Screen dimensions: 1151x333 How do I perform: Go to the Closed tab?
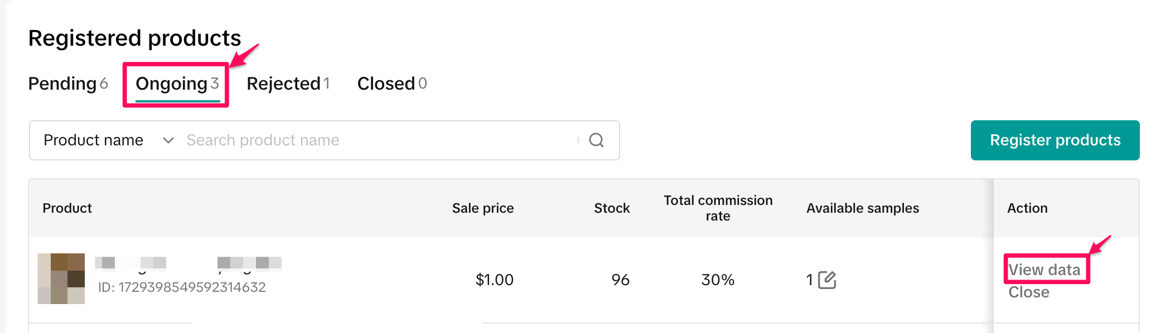[x=391, y=84]
